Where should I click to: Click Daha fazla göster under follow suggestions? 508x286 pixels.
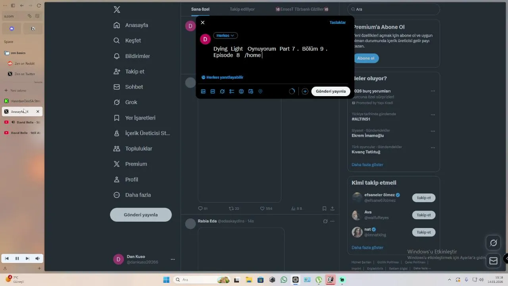point(368,248)
